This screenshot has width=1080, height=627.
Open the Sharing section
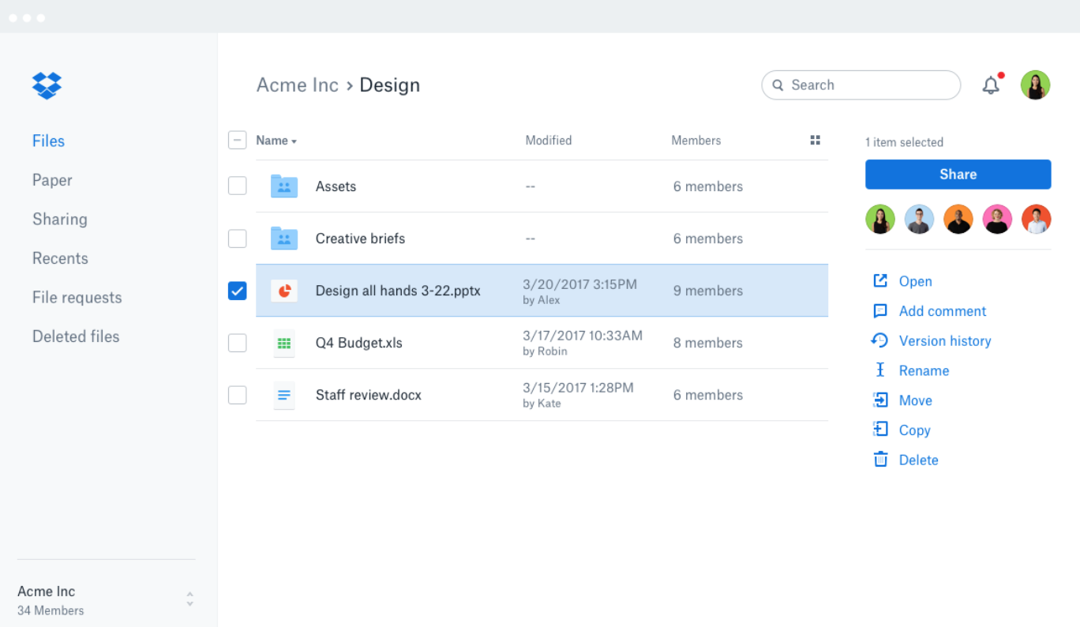60,219
